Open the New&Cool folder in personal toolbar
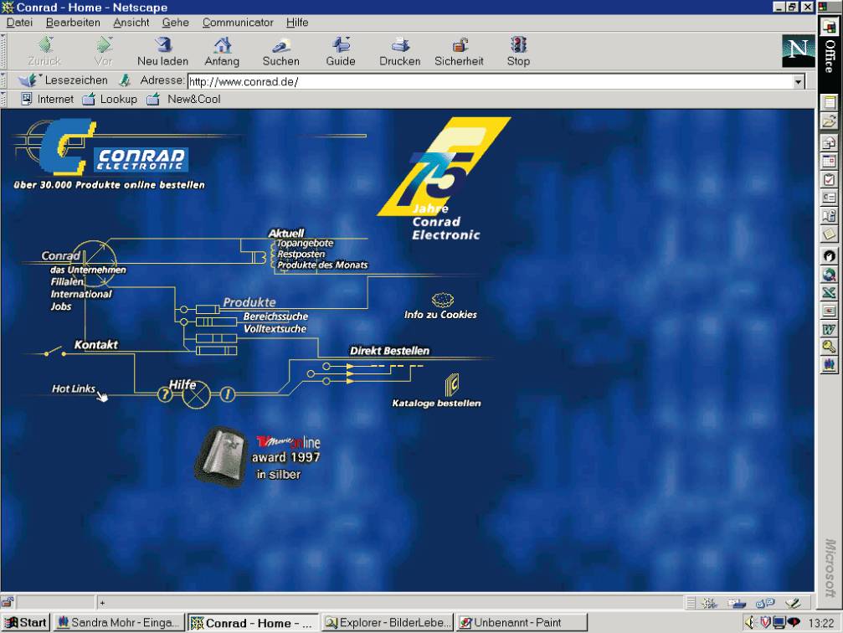This screenshot has height=633, width=843. [184, 99]
